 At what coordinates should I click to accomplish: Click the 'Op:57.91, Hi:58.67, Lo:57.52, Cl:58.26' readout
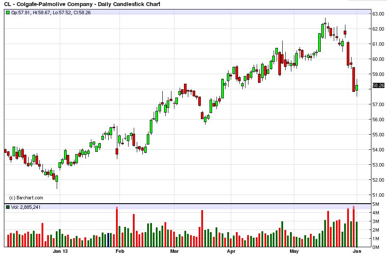pyautogui.click(x=51, y=13)
